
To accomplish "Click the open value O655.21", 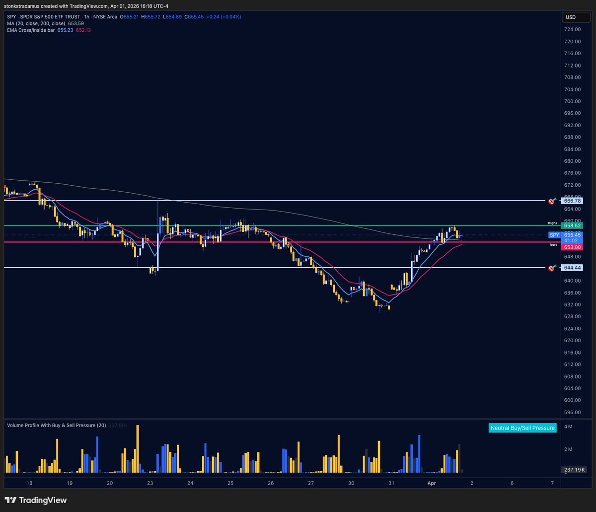I will coord(129,16).
